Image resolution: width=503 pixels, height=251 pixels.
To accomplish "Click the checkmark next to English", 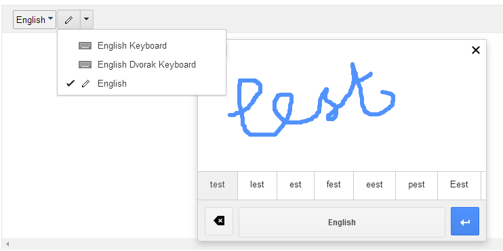I will point(71,84).
